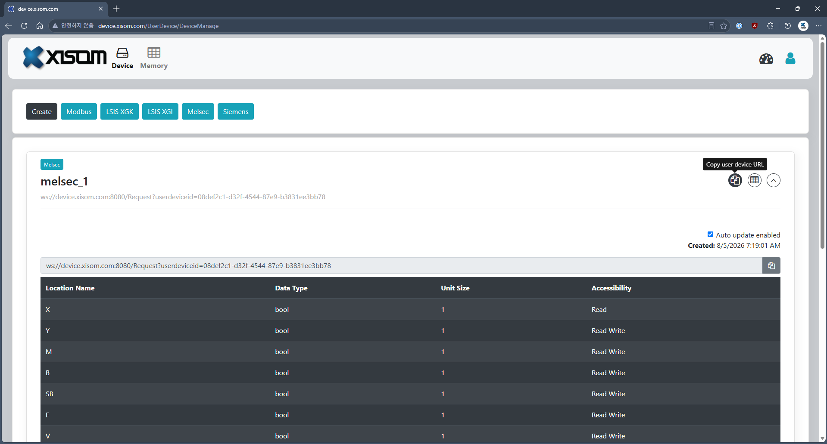Click Read Write accessibility for row Y

click(608, 330)
